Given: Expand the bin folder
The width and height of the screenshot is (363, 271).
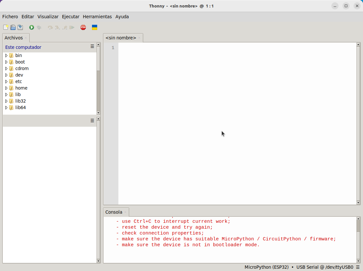Looking at the screenshot, I should (7, 55).
